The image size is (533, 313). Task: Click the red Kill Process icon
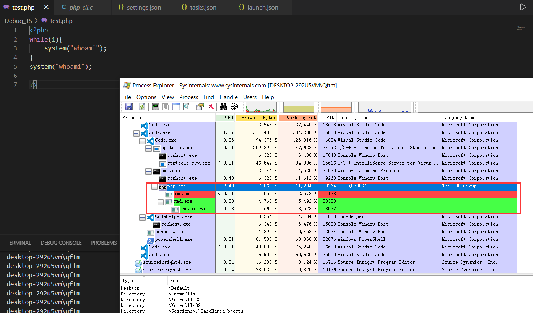coord(211,107)
